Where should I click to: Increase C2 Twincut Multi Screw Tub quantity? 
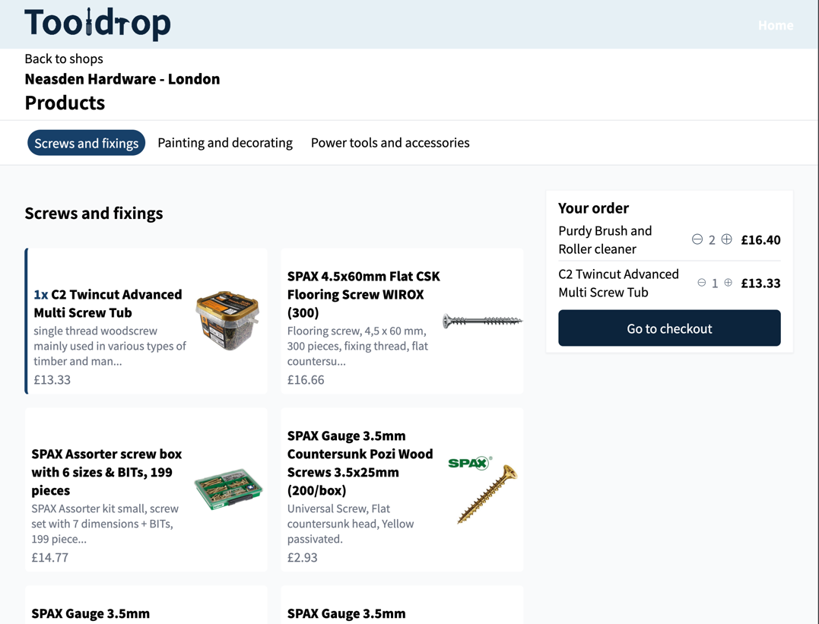[x=728, y=283]
